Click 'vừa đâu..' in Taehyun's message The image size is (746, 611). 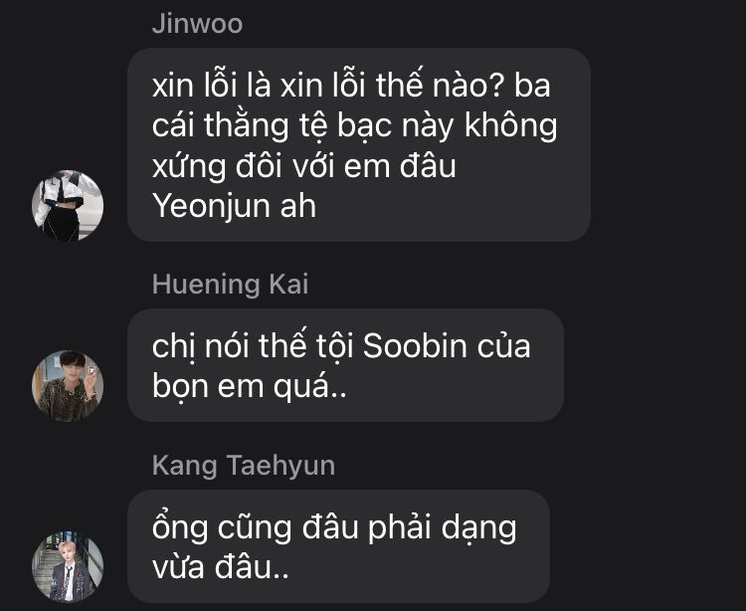(221, 567)
